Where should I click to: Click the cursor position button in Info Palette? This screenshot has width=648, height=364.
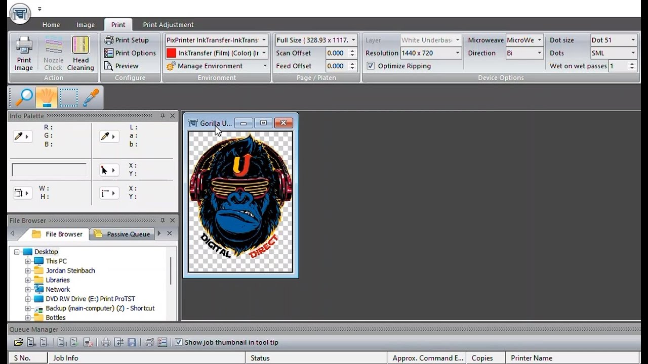coord(109,170)
